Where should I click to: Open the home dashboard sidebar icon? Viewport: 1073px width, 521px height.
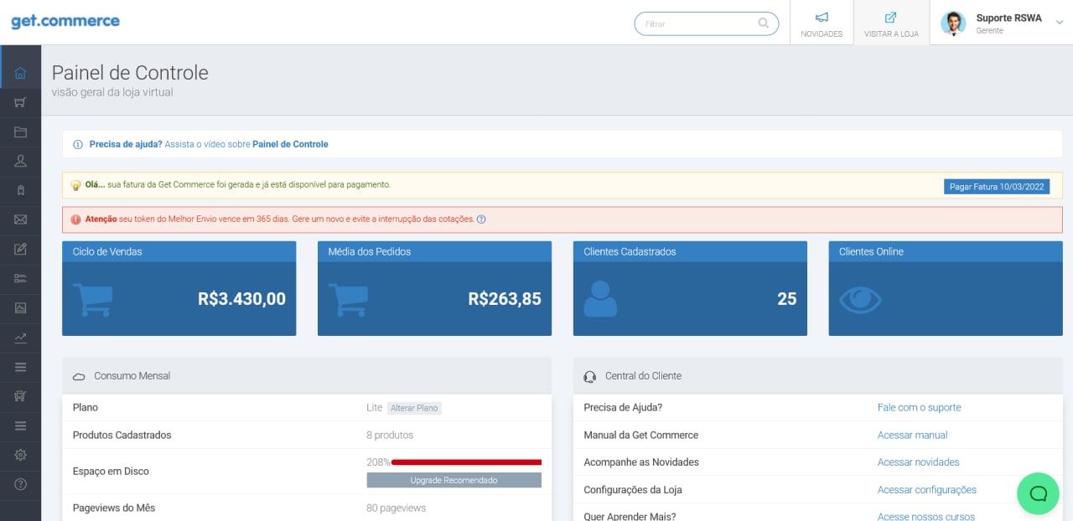pos(20,73)
